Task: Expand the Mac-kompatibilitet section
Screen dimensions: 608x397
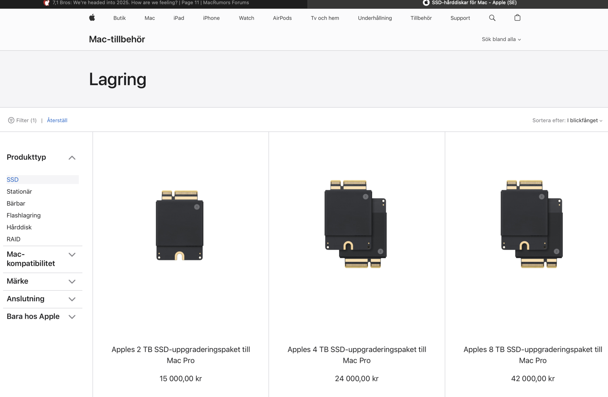Action: point(41,259)
